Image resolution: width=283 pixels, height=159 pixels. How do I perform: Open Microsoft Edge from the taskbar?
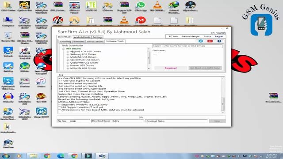point(61,156)
